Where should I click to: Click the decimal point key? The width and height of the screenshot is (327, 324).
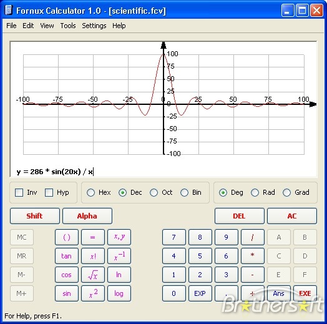point(227,293)
